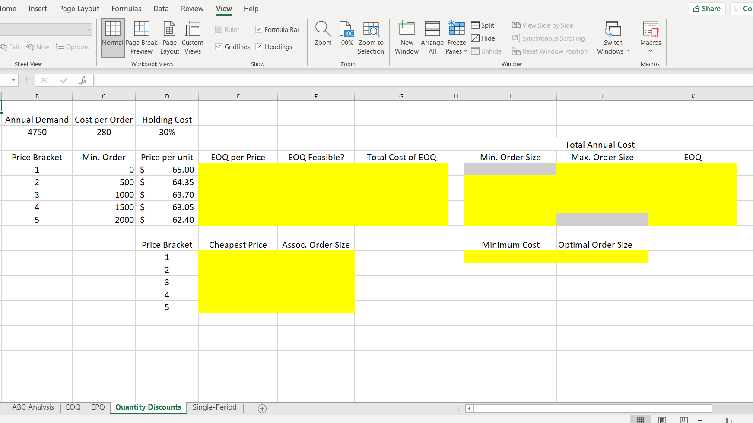Switch to ABC Analysis sheet
The width and height of the screenshot is (753, 423).
pyautogui.click(x=33, y=407)
